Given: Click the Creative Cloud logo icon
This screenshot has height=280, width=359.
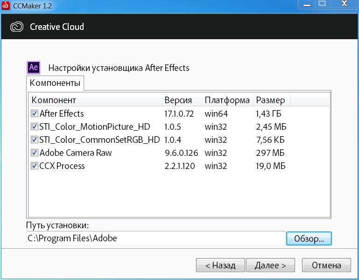Looking at the screenshot, I should click(x=17, y=27).
